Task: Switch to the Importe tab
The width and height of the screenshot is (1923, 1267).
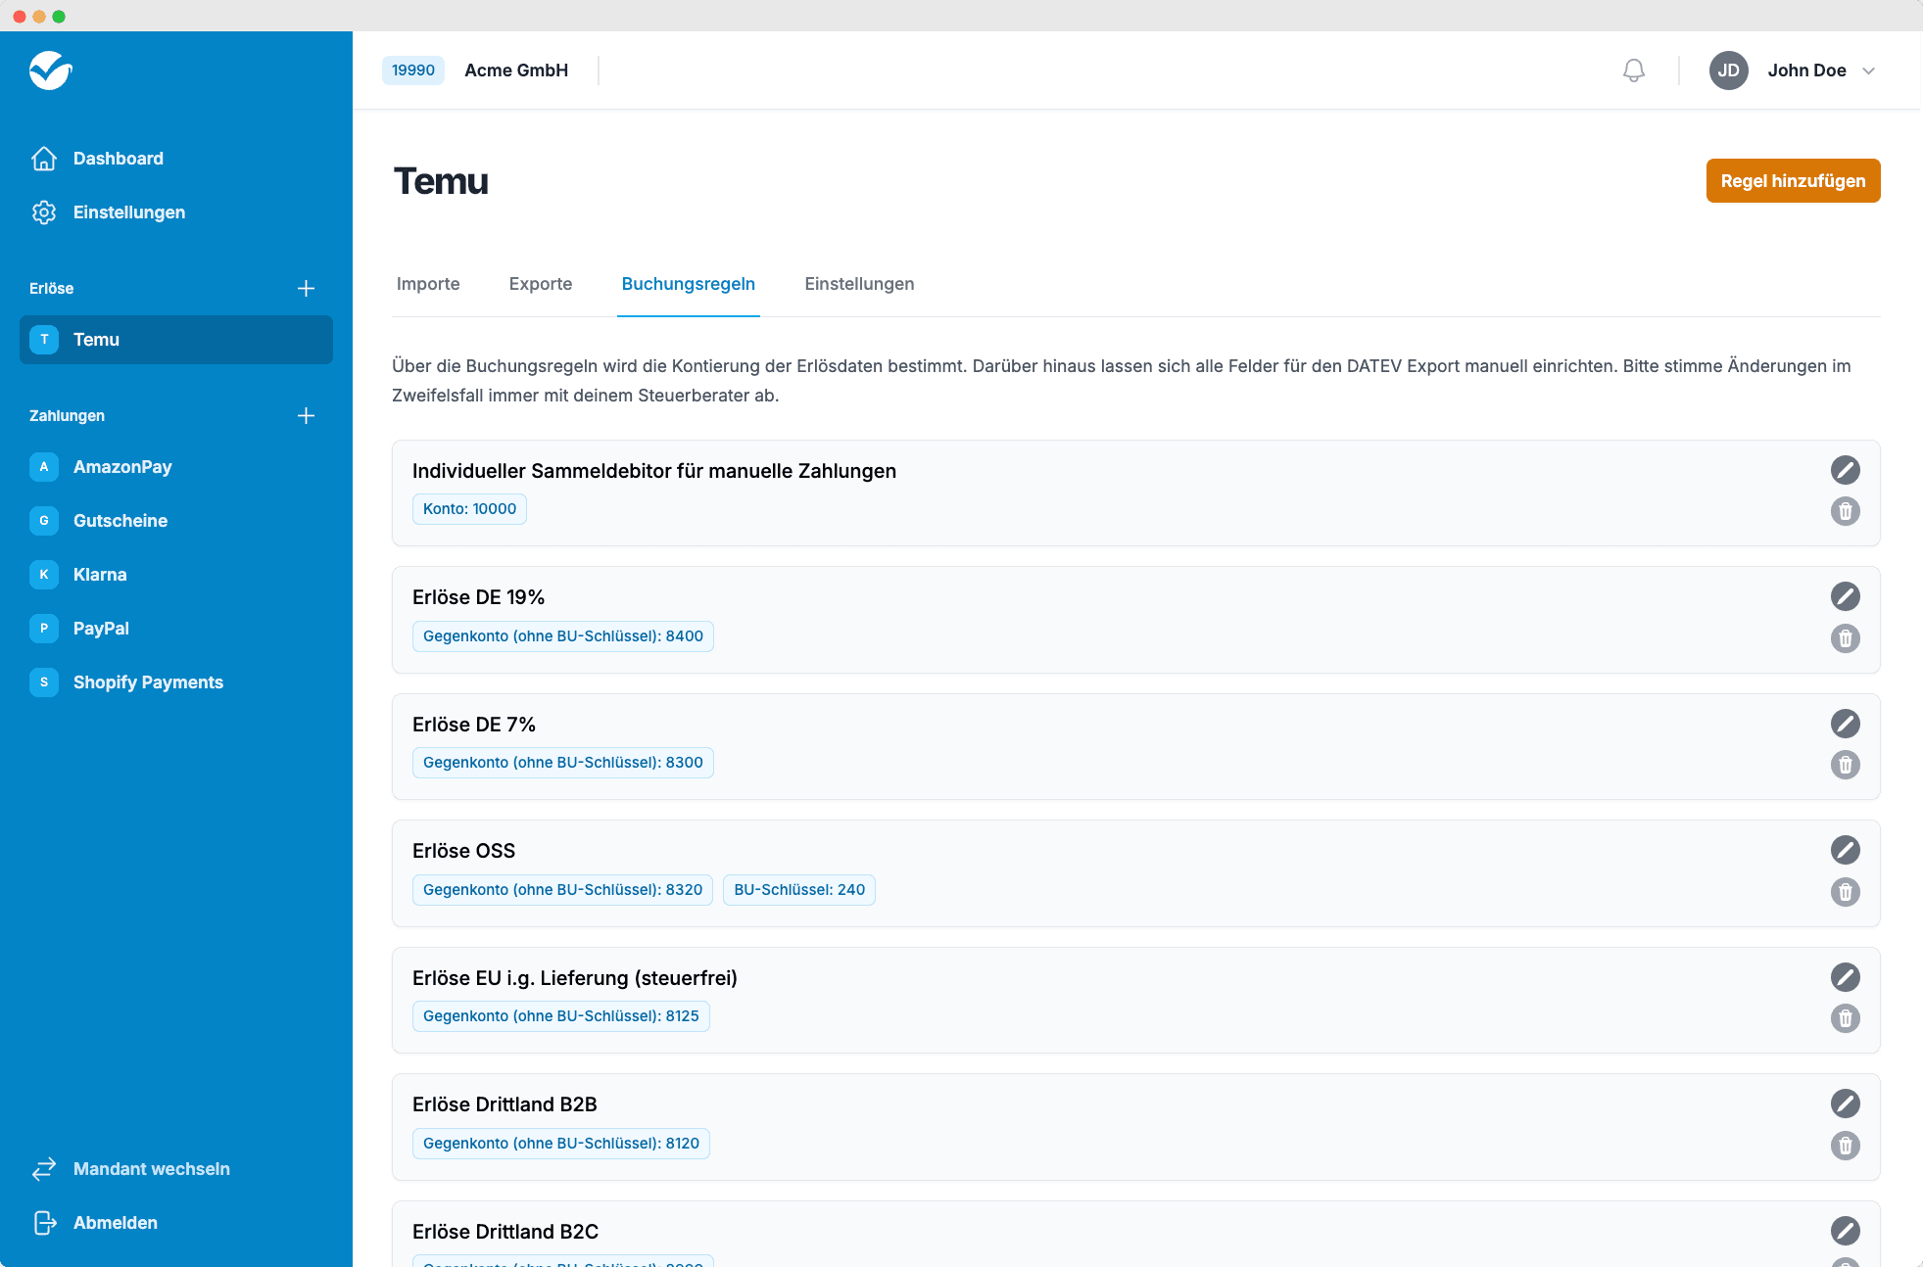Action: pyautogui.click(x=428, y=284)
